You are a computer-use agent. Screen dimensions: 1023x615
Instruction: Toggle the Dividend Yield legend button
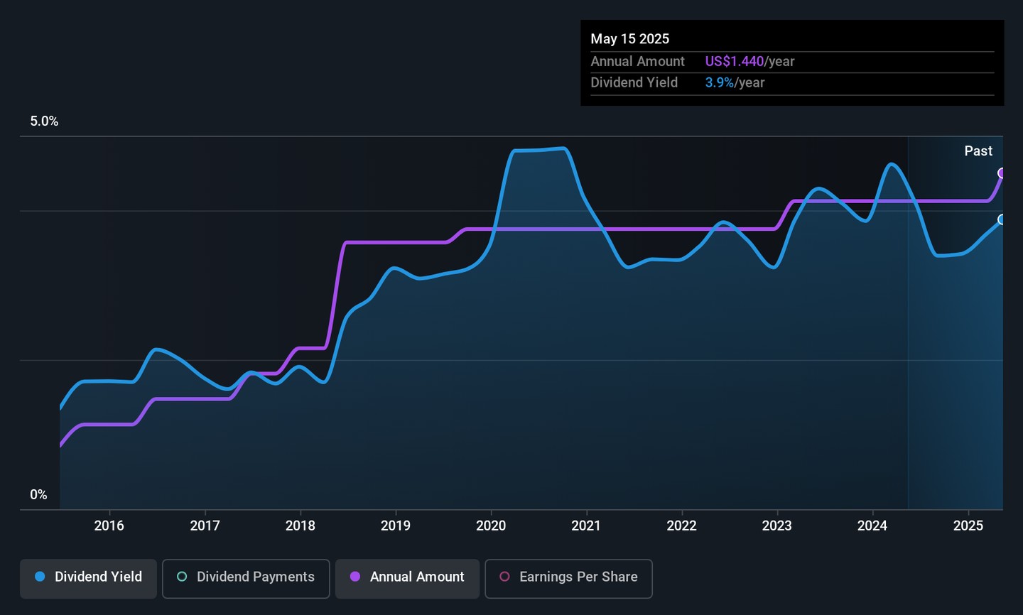(88, 577)
